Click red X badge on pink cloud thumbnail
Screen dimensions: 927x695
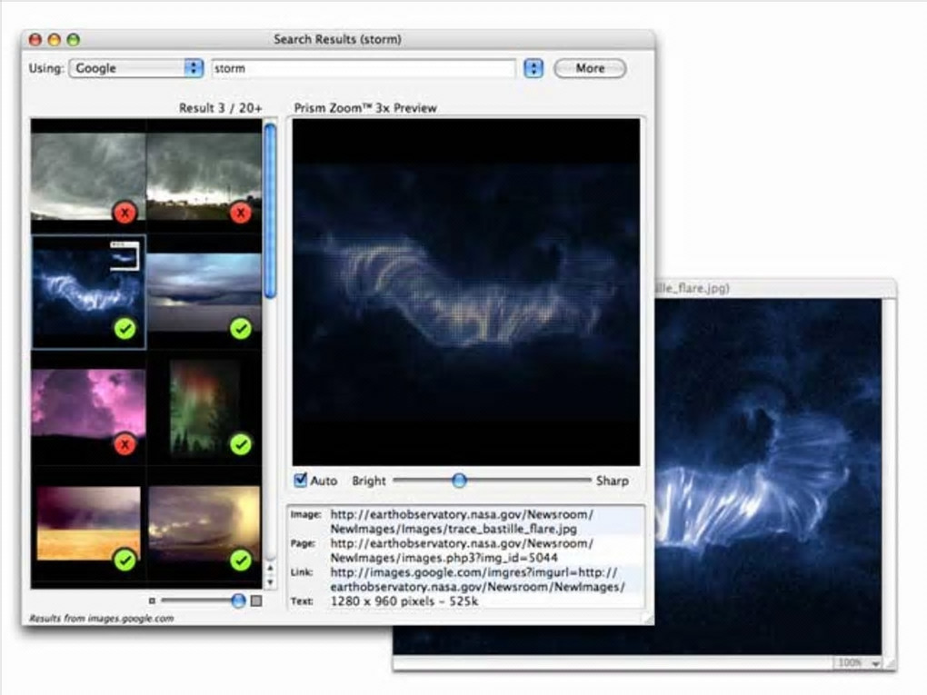coord(125,444)
